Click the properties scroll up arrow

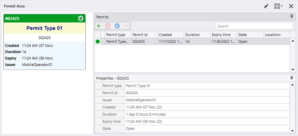[293, 84]
